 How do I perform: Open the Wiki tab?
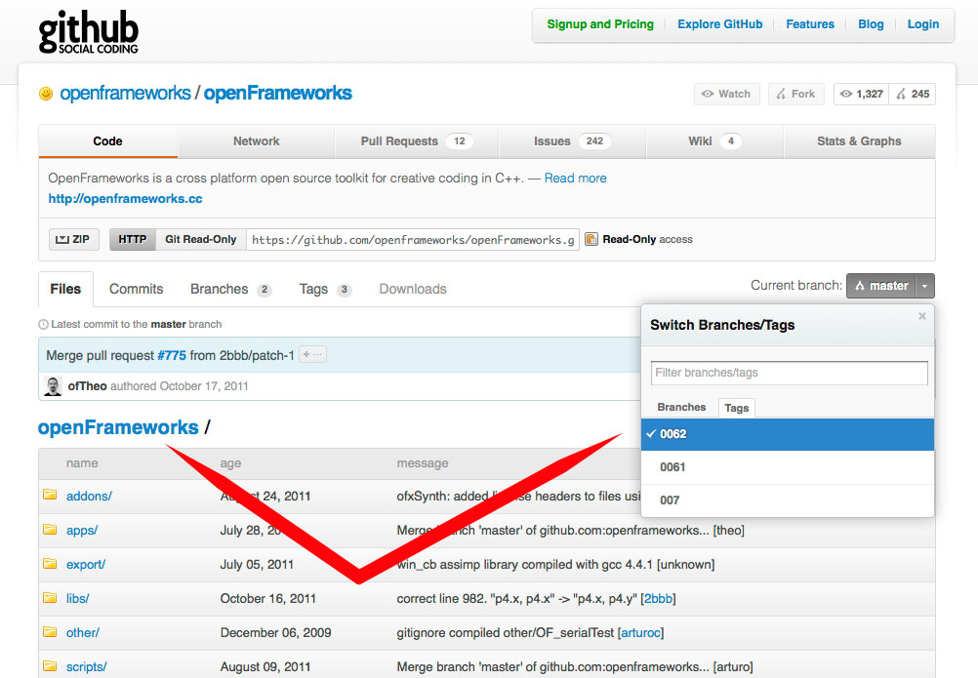point(714,140)
